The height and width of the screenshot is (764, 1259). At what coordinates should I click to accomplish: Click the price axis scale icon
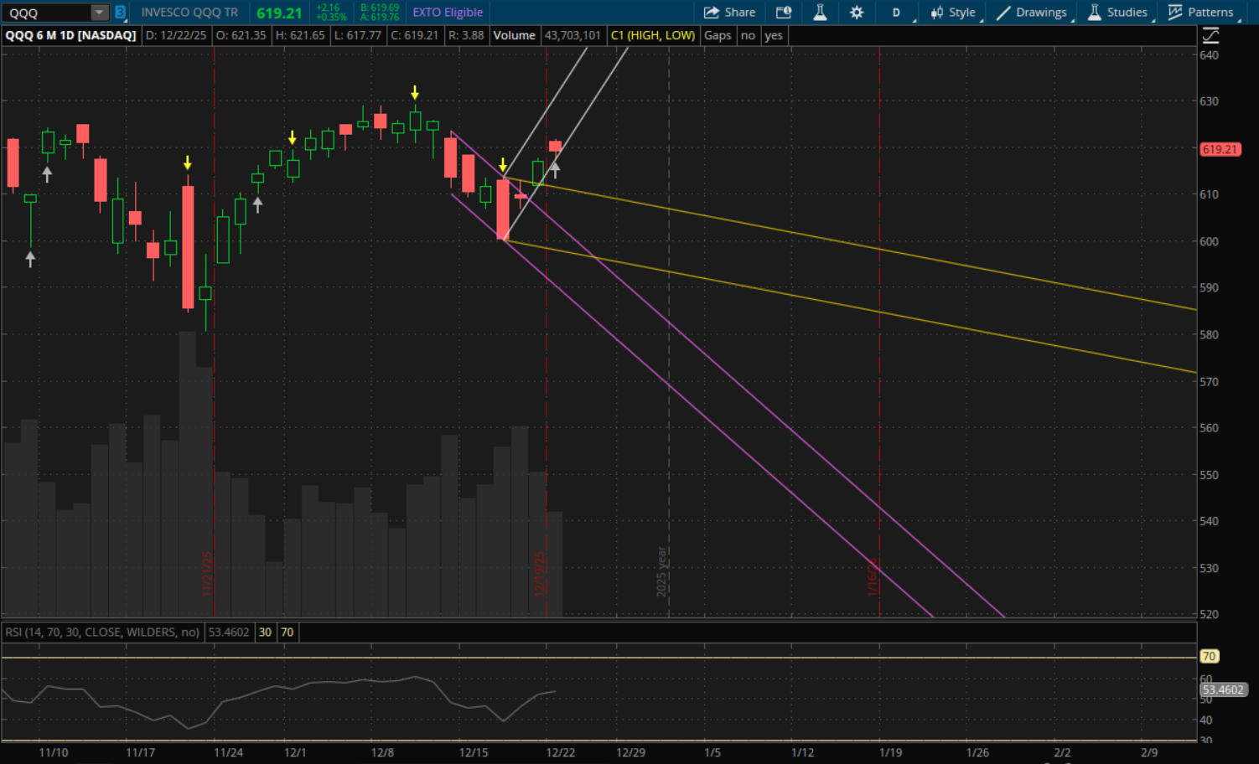pos(1210,35)
